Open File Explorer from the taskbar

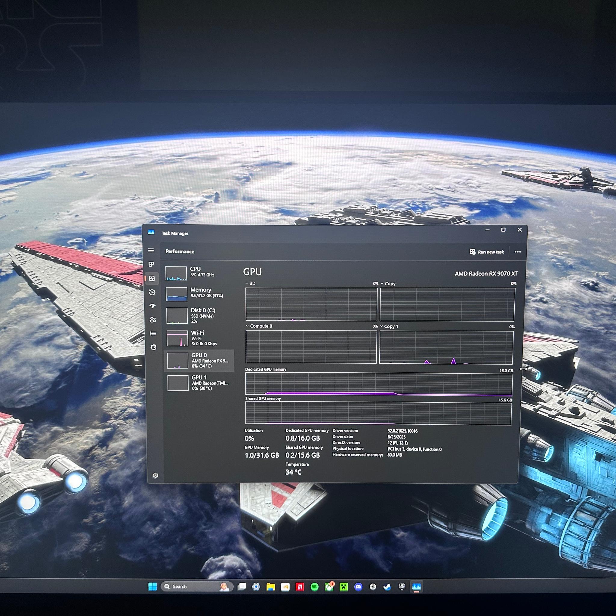pos(271,587)
